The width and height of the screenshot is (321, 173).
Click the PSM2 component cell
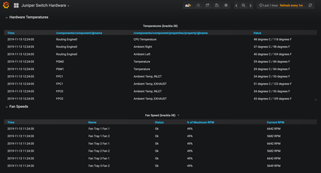pyautogui.click(x=60, y=62)
